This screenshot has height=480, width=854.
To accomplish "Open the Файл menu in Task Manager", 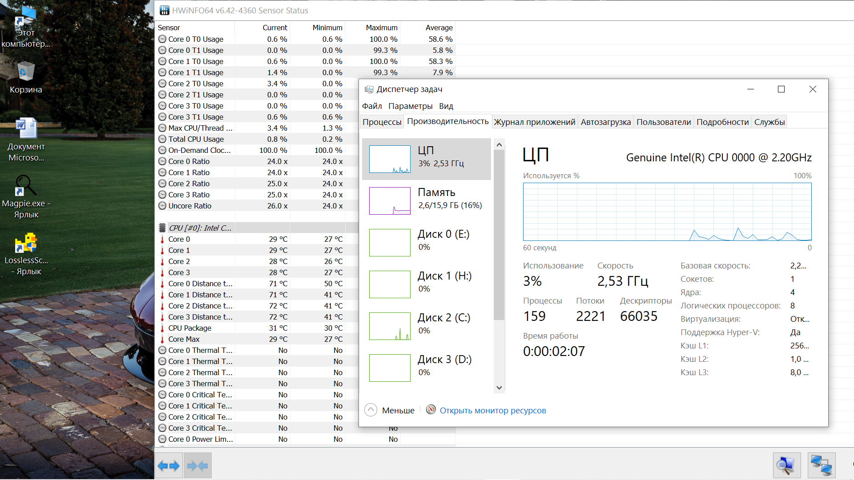I will click(372, 106).
